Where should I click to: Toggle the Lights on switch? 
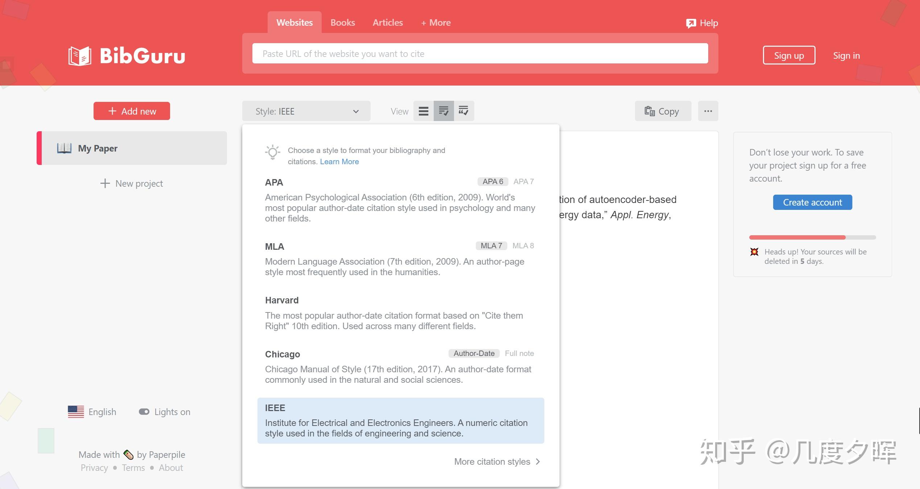tap(144, 412)
